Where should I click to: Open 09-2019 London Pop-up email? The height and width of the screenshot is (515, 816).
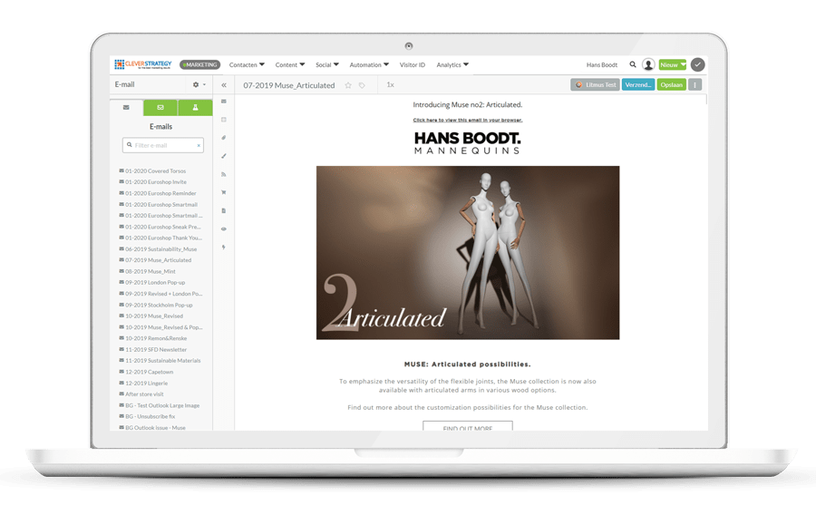[154, 283]
